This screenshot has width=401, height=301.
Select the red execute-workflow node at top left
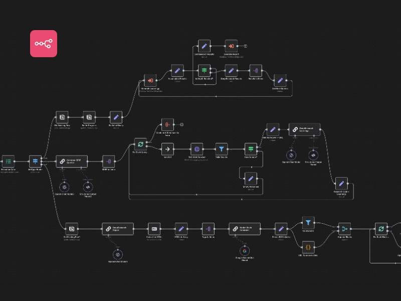click(150, 81)
